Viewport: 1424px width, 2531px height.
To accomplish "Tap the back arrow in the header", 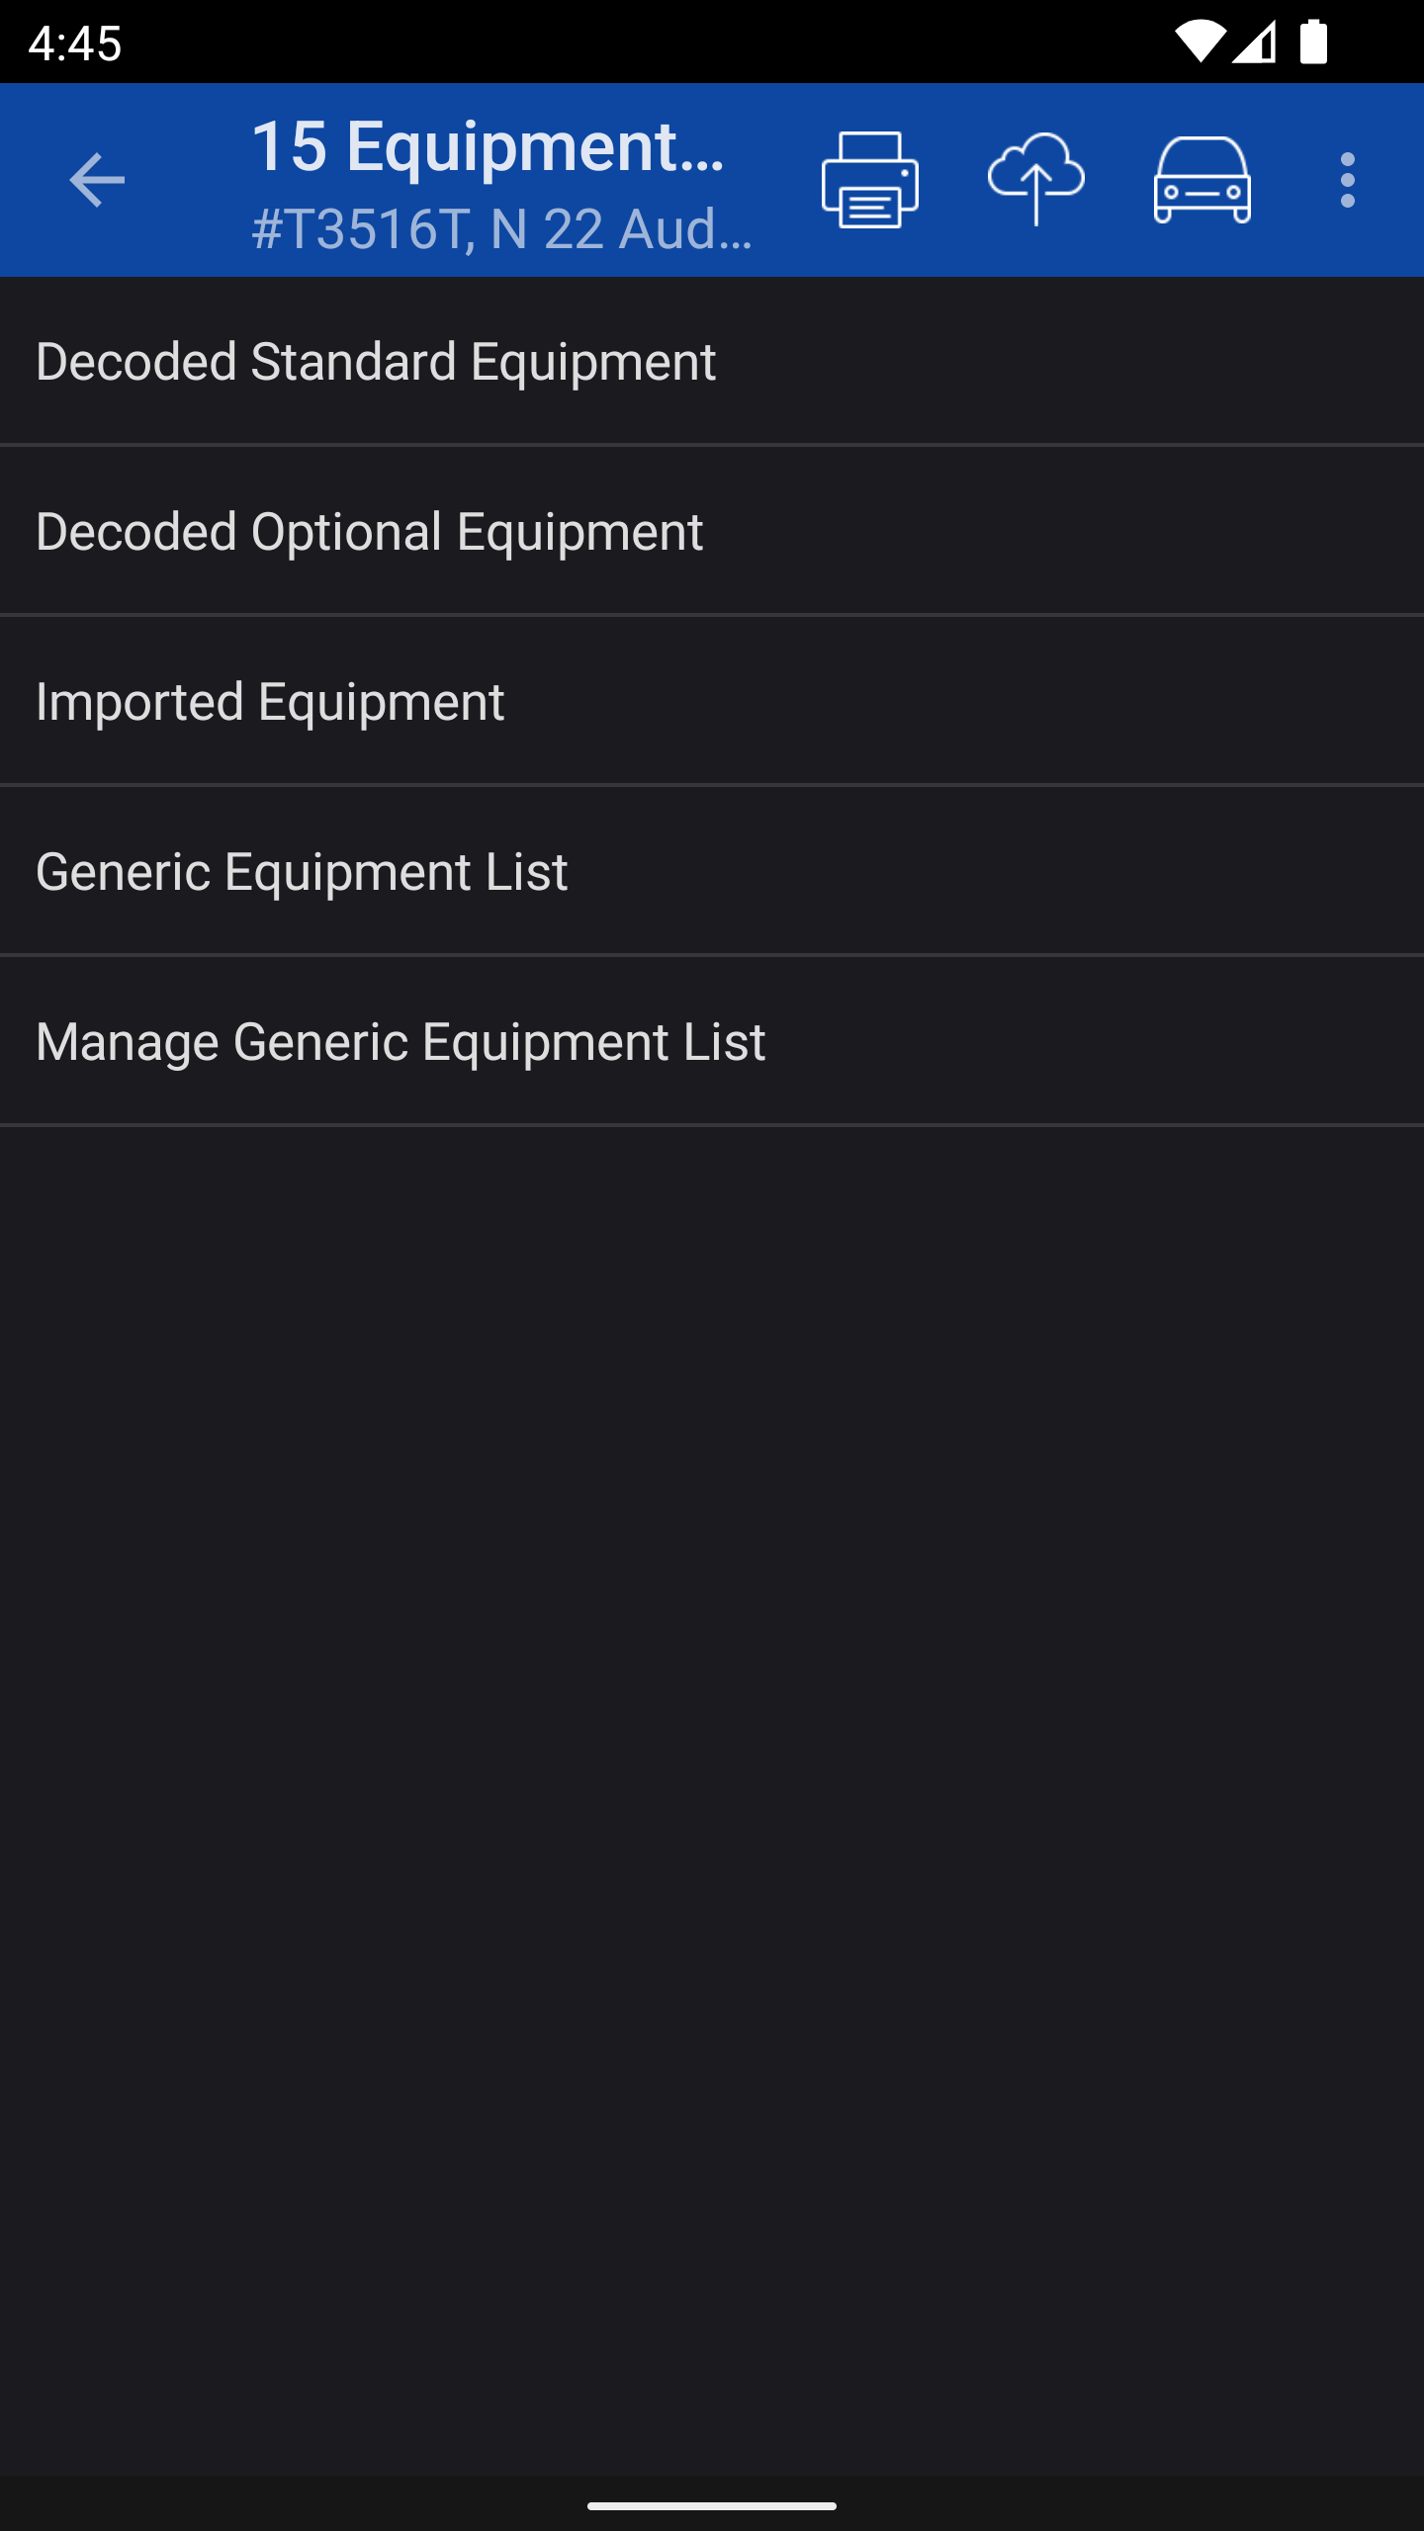I will tap(97, 180).
